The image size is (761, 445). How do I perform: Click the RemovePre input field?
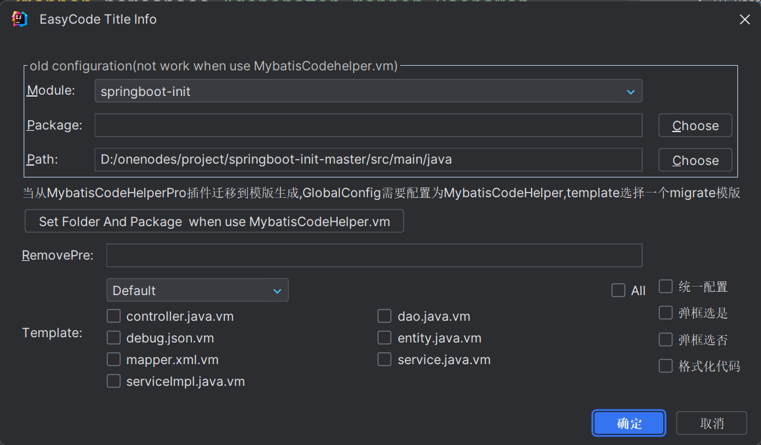click(374, 255)
